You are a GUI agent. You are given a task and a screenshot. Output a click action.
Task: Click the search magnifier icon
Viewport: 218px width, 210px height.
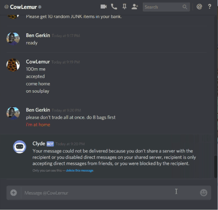185,7
